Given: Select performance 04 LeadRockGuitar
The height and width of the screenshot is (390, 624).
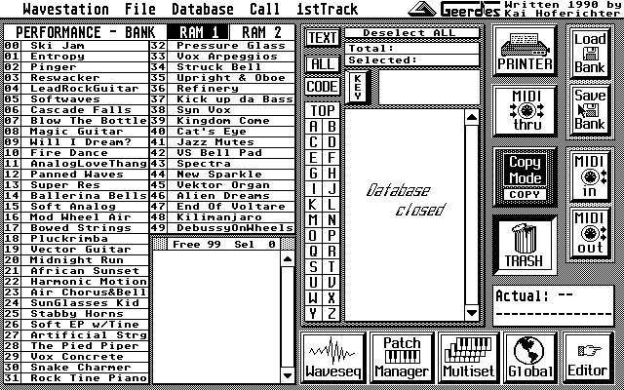Looking at the screenshot, I should point(76,89).
